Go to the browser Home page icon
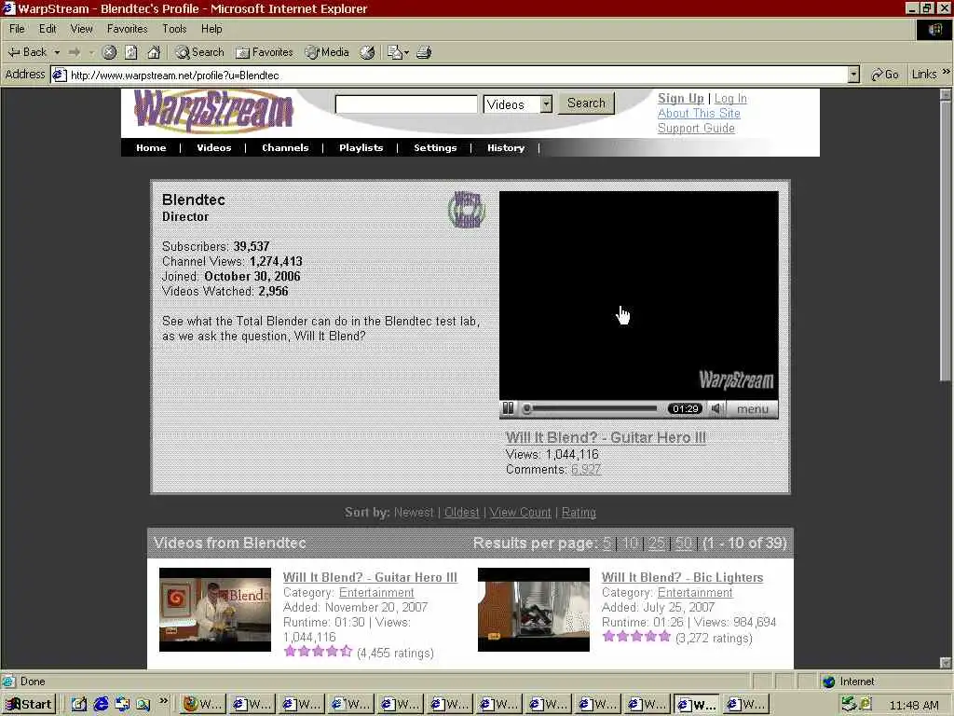Screen dimensions: 954x716 tap(154, 52)
